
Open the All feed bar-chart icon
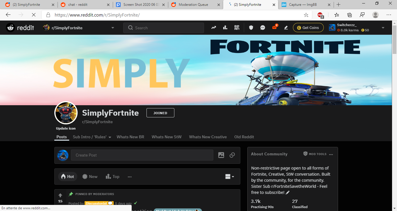click(x=225, y=28)
